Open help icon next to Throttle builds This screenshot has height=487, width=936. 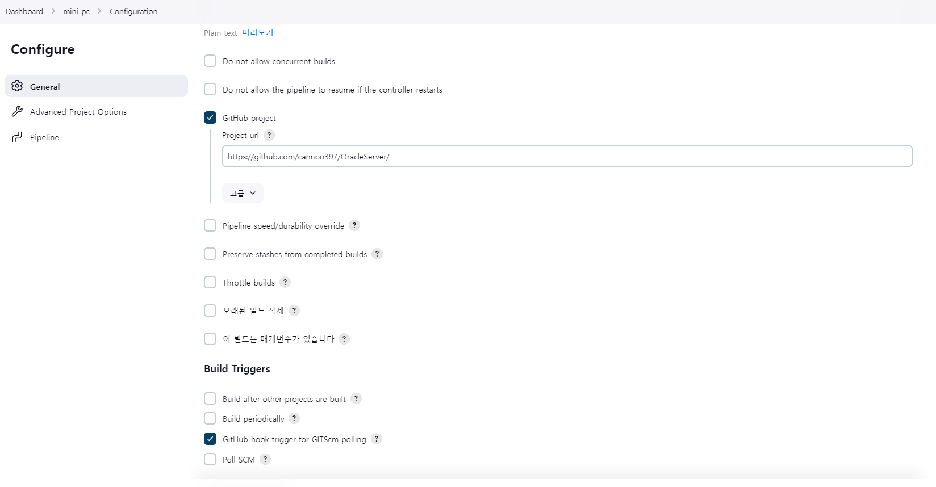[285, 282]
